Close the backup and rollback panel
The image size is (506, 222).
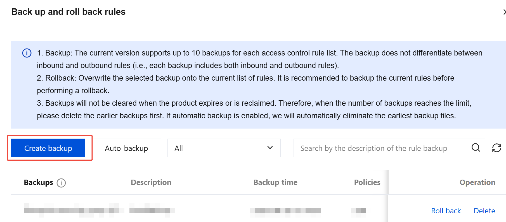click(504, 12)
